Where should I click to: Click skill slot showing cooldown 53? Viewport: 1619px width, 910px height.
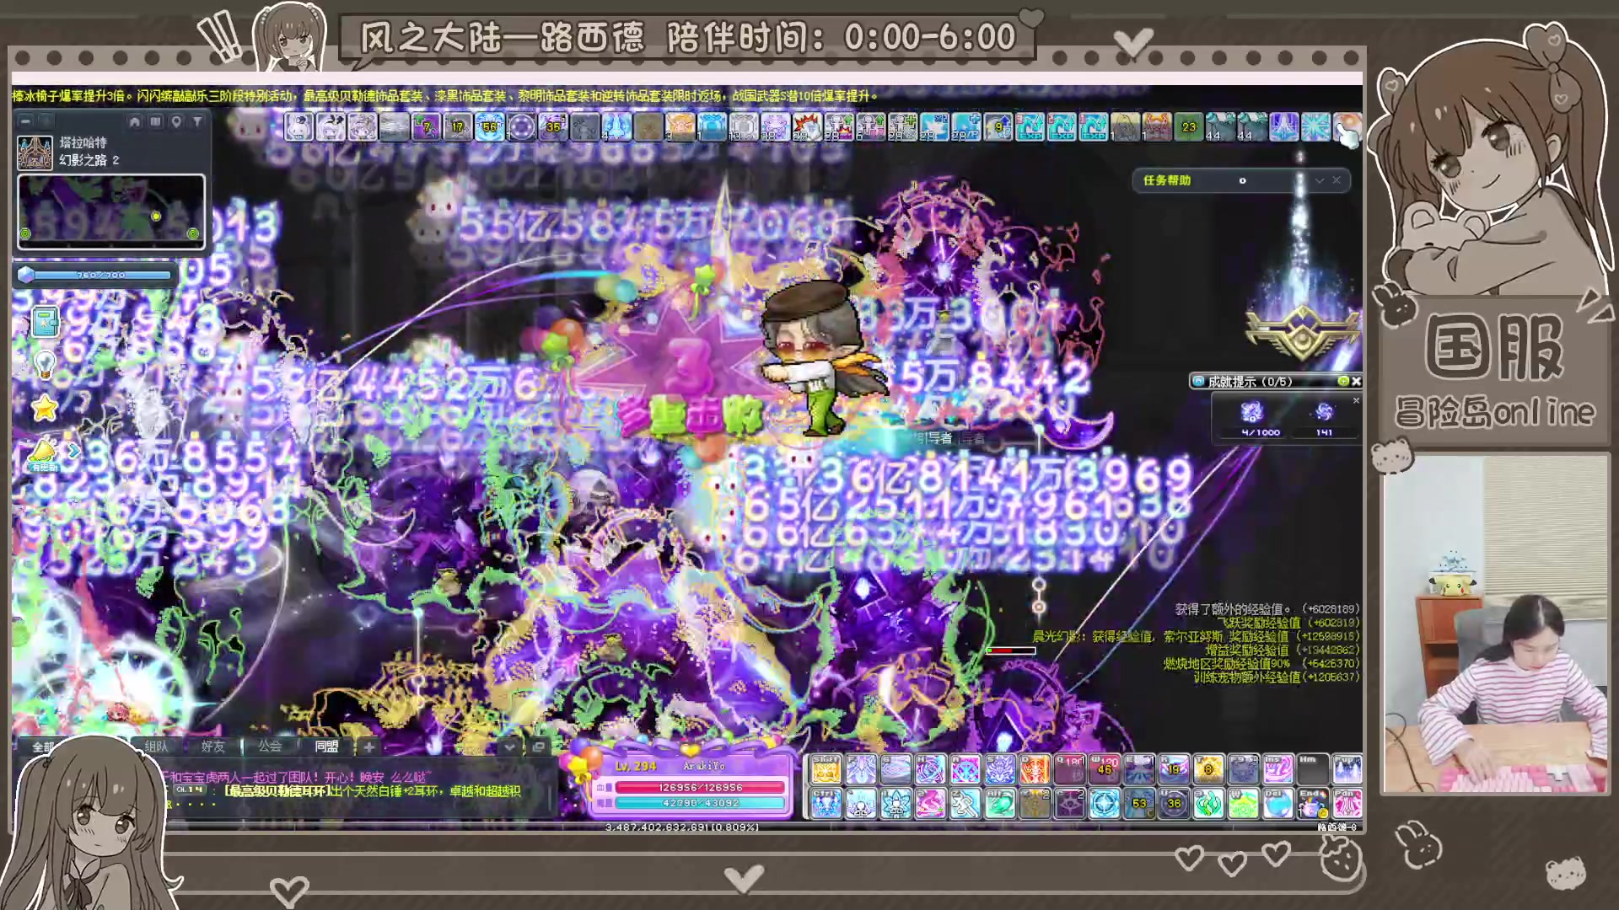1139,803
